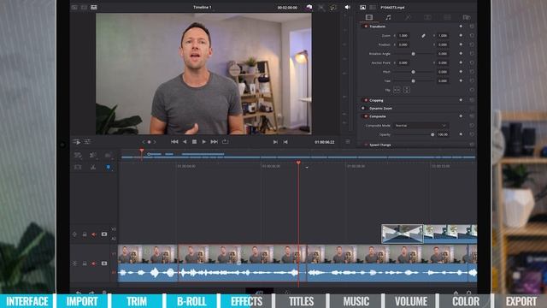
Task: Toggle the Speed Change section enable dot
Action: [x=366, y=145]
